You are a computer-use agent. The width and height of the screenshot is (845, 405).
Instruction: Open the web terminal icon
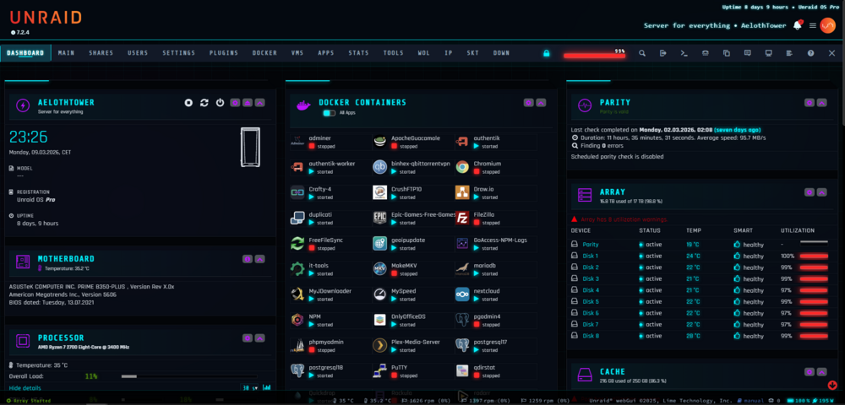[684, 53]
